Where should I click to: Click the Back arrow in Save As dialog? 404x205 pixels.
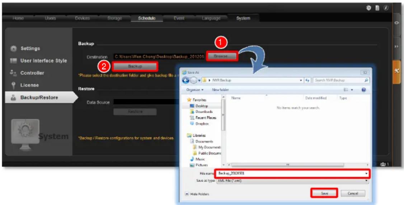[185, 80]
